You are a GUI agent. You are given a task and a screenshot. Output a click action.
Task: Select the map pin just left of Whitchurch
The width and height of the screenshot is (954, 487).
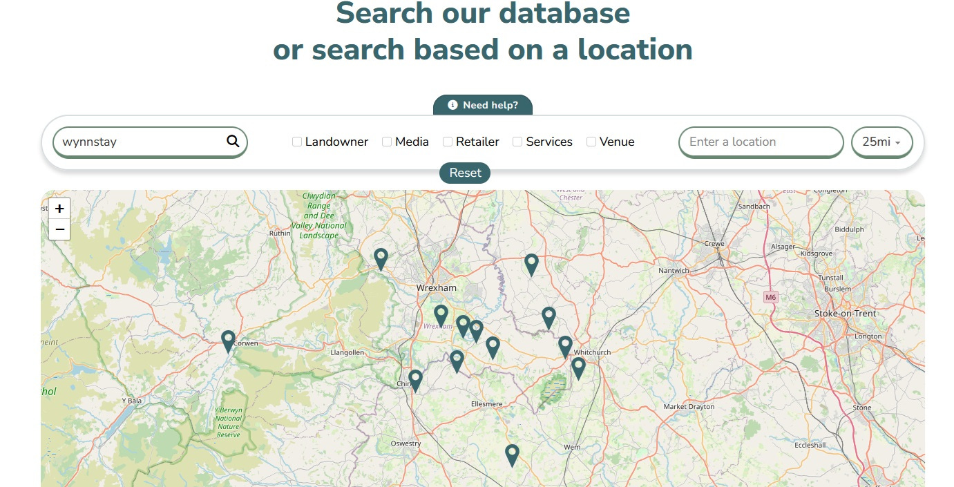(565, 347)
